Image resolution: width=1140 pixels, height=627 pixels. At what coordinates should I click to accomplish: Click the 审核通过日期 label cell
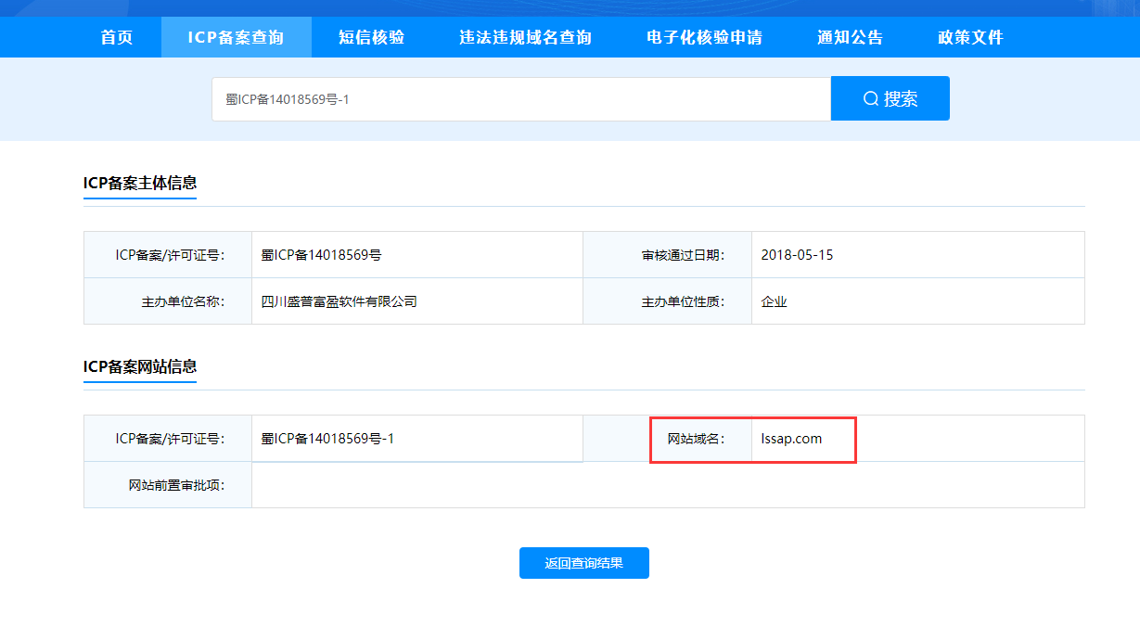click(683, 255)
